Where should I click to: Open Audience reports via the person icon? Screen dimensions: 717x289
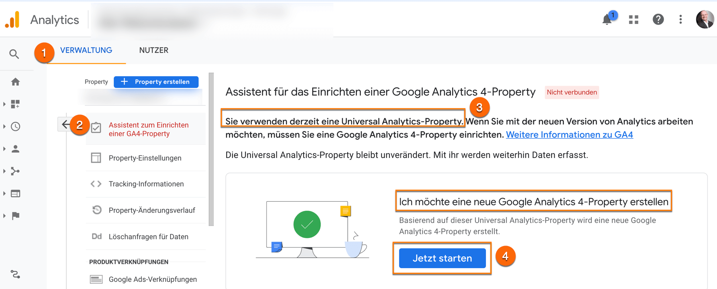pyautogui.click(x=16, y=148)
